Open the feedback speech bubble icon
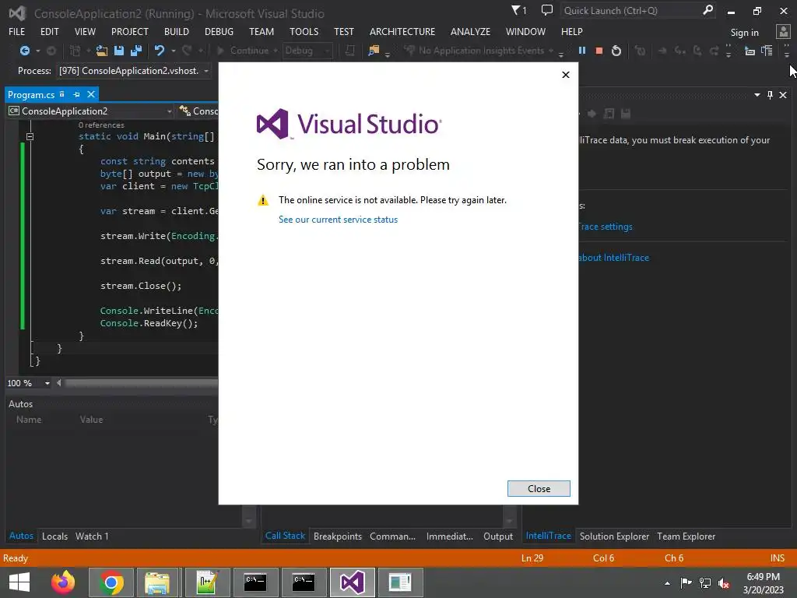The height and width of the screenshot is (598, 797). [x=547, y=10]
